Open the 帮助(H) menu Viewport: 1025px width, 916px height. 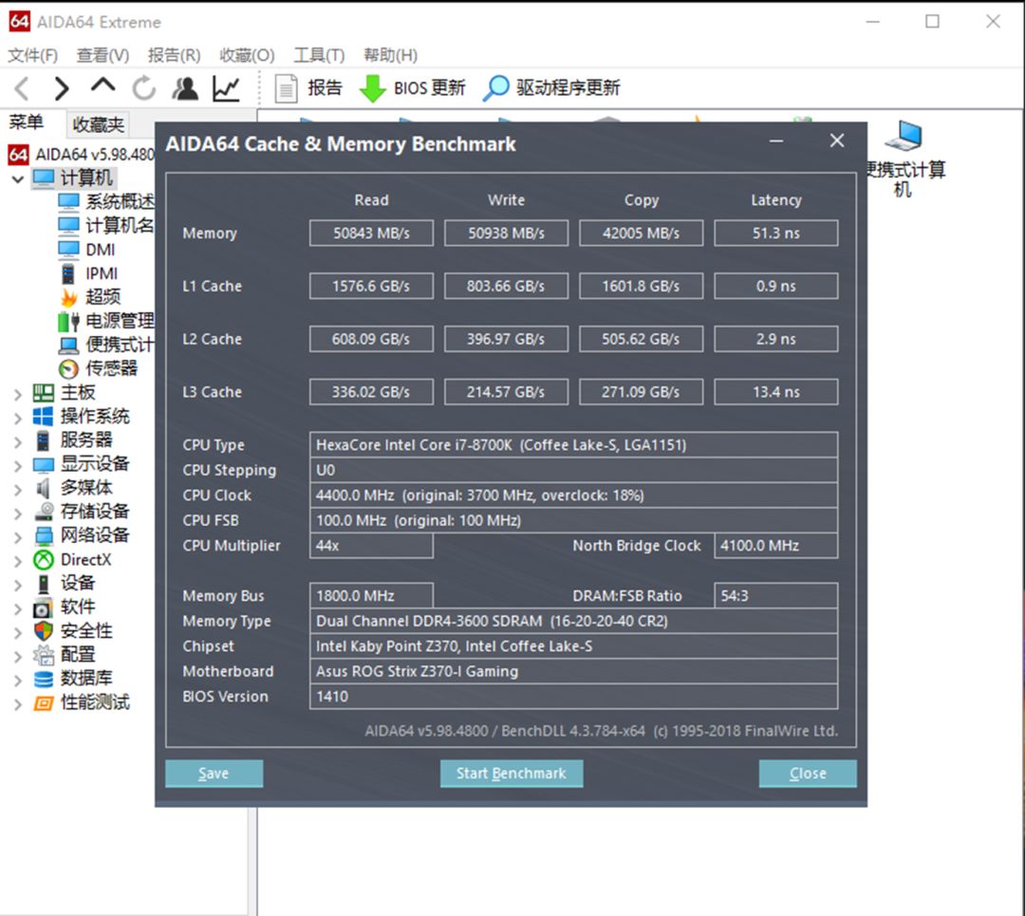[390, 55]
